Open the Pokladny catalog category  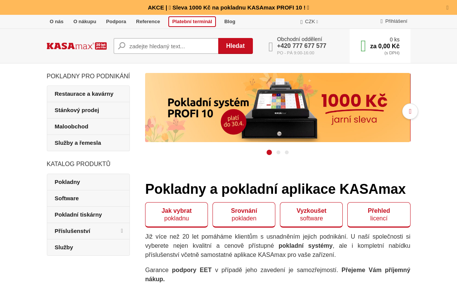tap(67, 182)
